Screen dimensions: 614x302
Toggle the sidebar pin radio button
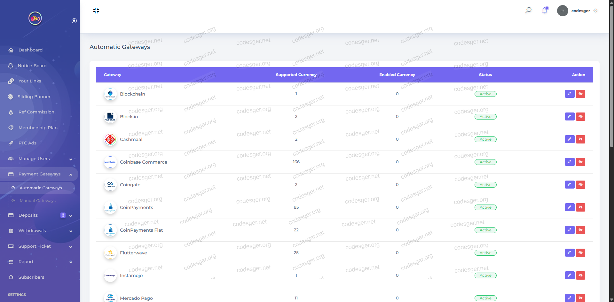[x=74, y=21]
